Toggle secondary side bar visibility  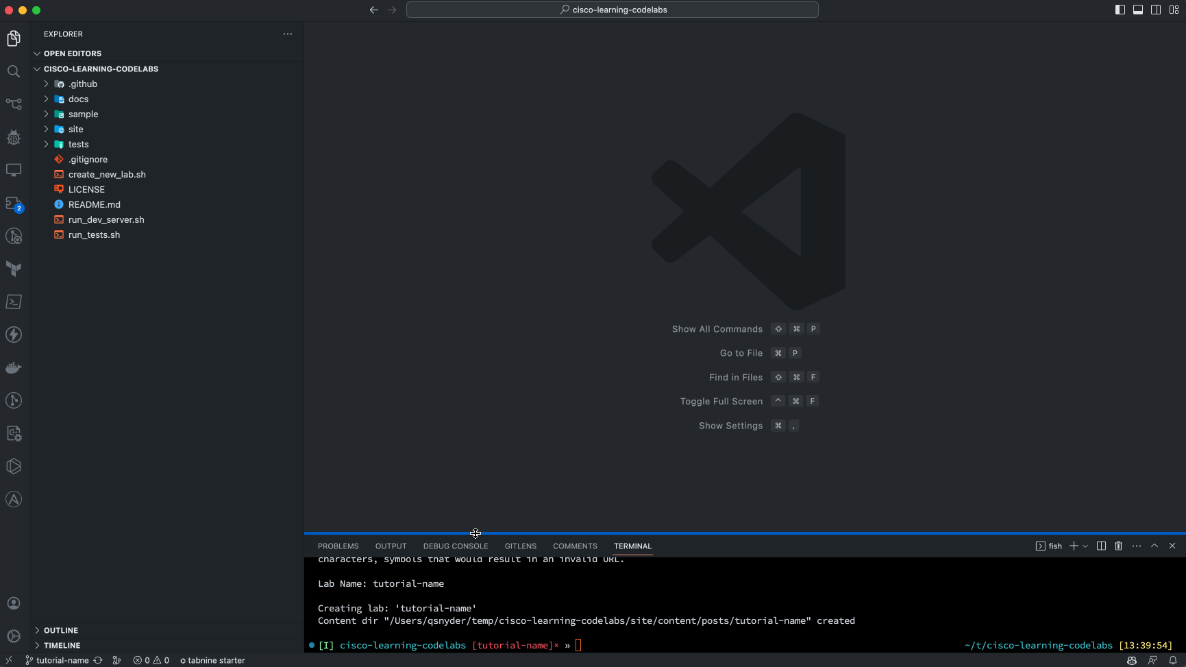1156,10
